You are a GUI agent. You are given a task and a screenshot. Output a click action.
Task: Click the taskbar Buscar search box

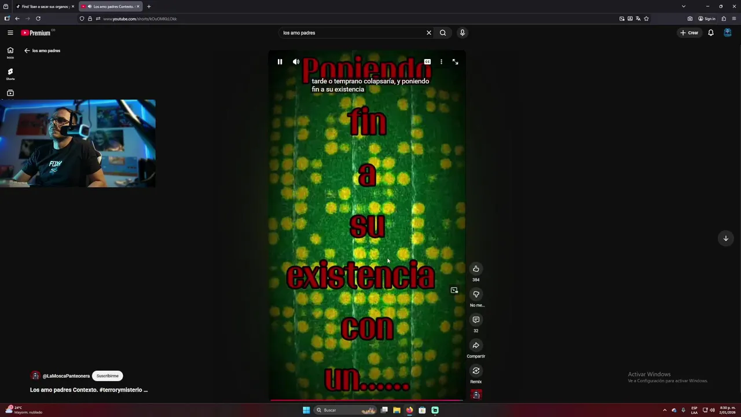point(346,410)
